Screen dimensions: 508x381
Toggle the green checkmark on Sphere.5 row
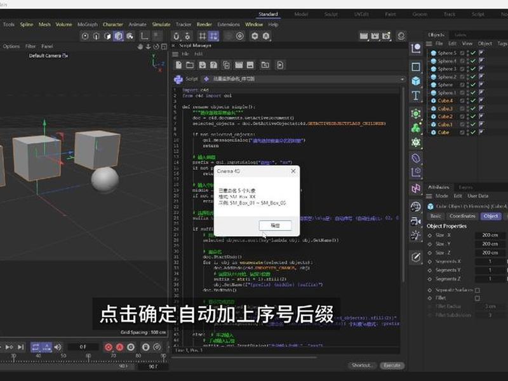point(473,53)
